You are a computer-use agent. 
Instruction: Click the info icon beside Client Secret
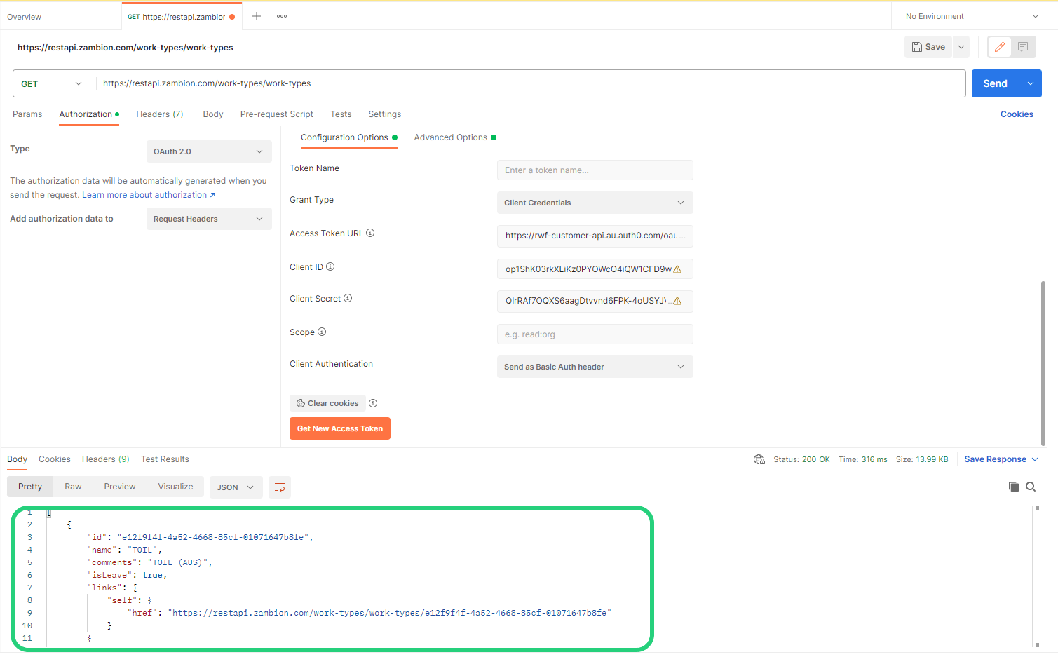348,299
